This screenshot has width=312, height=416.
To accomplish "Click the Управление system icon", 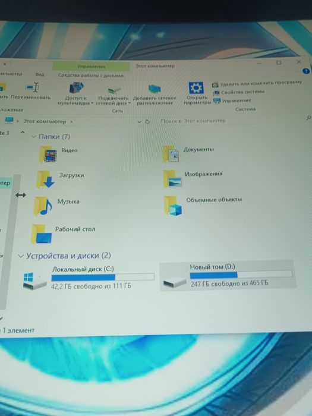I will [217, 101].
